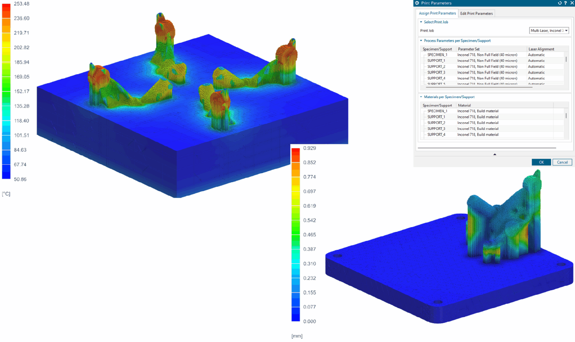Viewport: 575px width, 342px height.
Task: Open help via the question mark icon
Action: pos(566,3)
